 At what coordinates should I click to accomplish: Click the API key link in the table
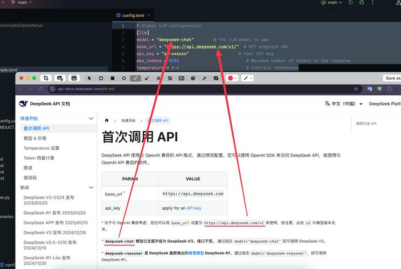tap(194, 208)
